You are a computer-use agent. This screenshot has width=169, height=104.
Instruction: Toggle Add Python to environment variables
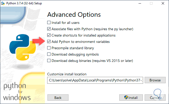[49, 42]
